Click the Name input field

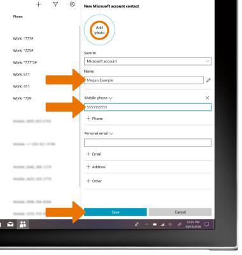[144, 80]
